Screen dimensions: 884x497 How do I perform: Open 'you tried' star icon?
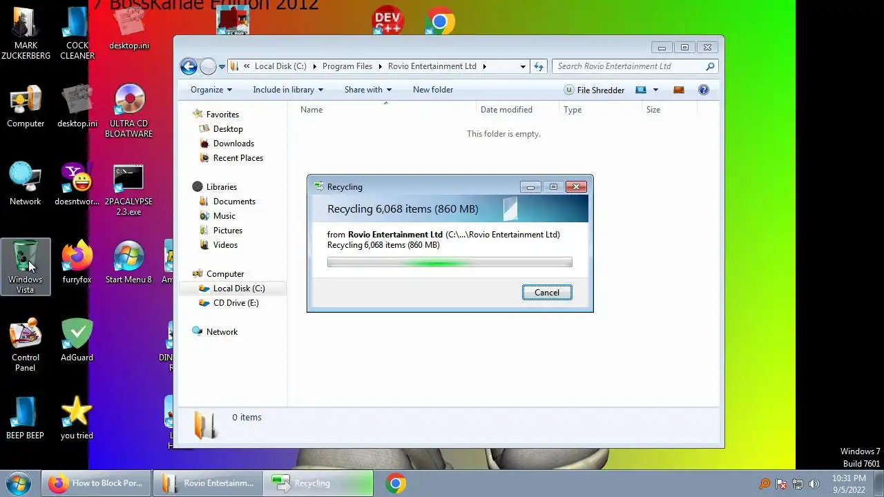(77, 418)
